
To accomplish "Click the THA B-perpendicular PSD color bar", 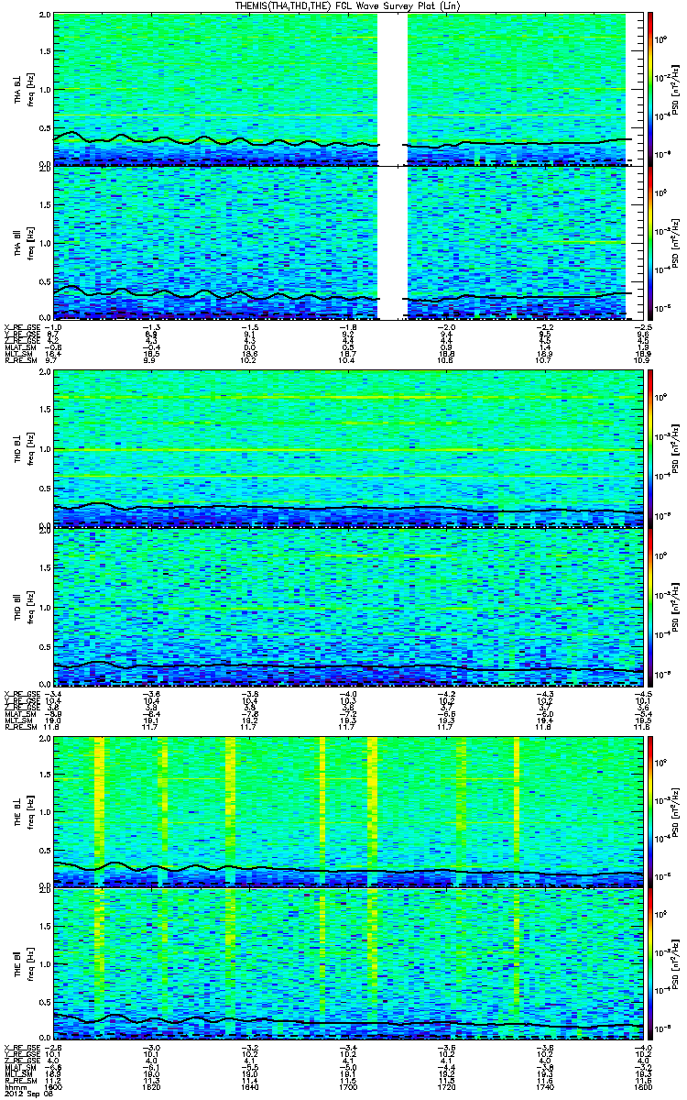I will click(650, 89).
